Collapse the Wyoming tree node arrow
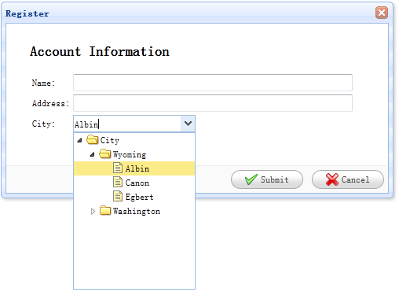The width and height of the screenshot is (399, 292). 92,154
